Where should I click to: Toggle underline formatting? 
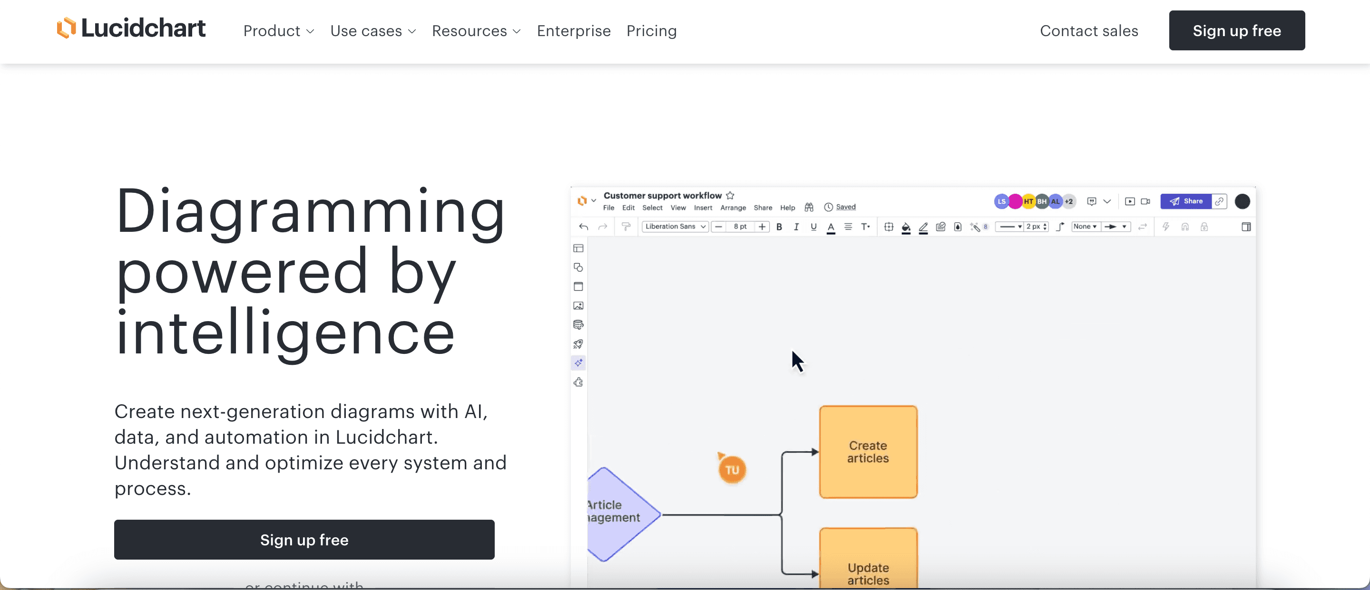pyautogui.click(x=814, y=227)
